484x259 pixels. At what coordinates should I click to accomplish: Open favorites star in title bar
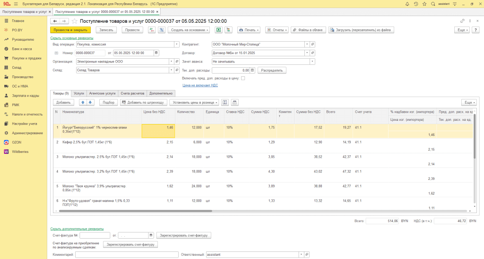coord(424,4)
